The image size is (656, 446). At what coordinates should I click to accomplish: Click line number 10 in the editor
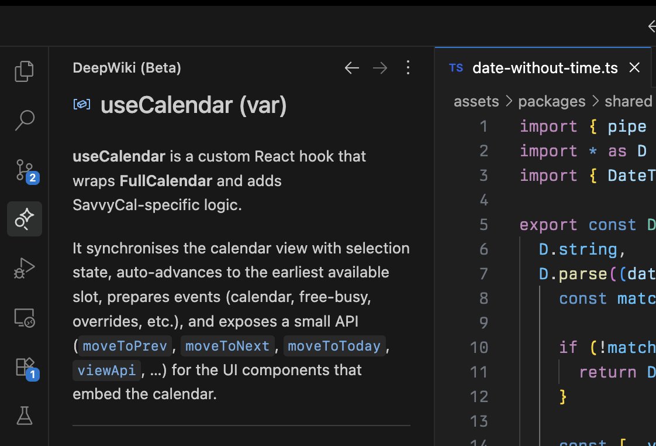(x=479, y=348)
